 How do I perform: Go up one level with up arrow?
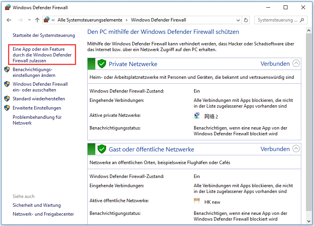click(x=37, y=20)
